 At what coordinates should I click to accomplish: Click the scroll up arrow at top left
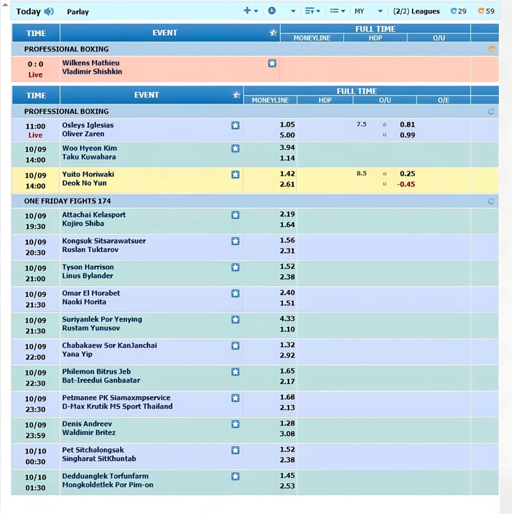pos(5,5)
